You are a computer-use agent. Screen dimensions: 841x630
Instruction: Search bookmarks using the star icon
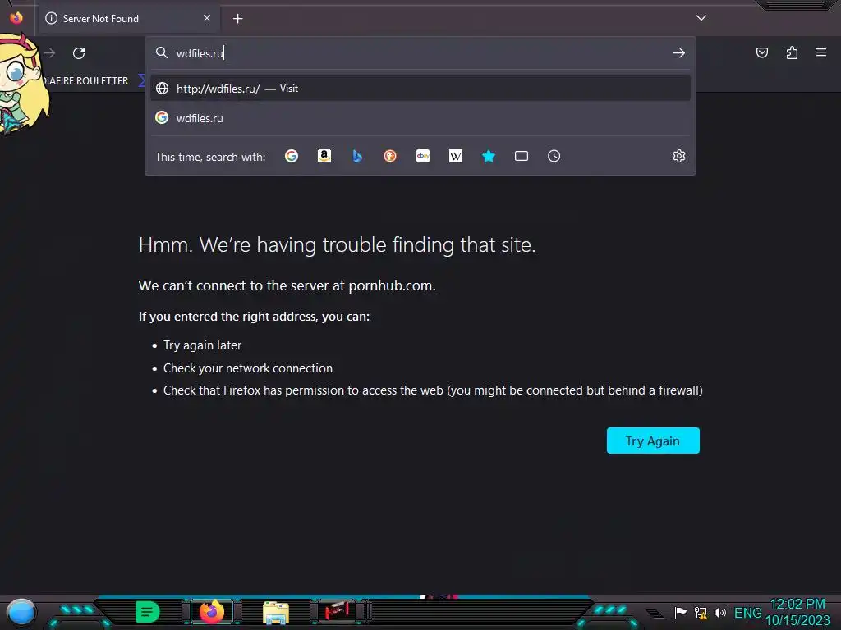pyautogui.click(x=489, y=156)
